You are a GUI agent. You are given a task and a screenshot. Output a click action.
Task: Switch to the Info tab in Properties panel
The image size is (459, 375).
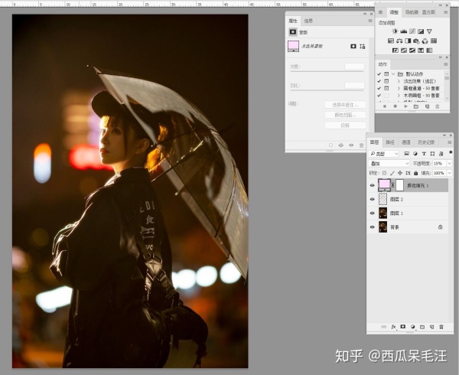click(x=308, y=21)
